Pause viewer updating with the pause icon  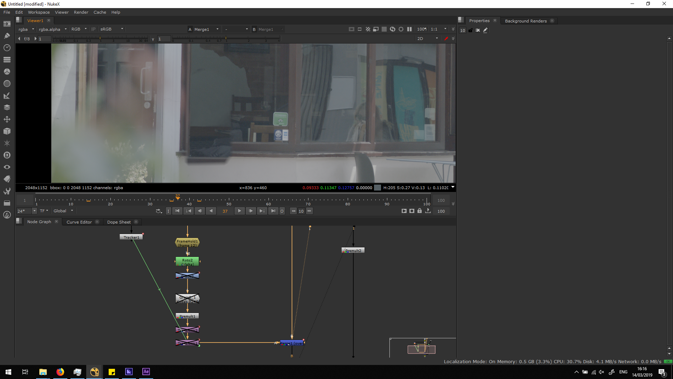[409, 29]
